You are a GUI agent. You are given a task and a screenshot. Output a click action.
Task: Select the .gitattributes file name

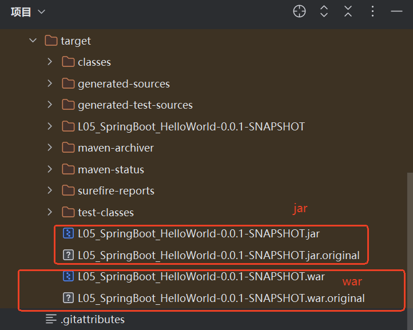click(x=93, y=320)
